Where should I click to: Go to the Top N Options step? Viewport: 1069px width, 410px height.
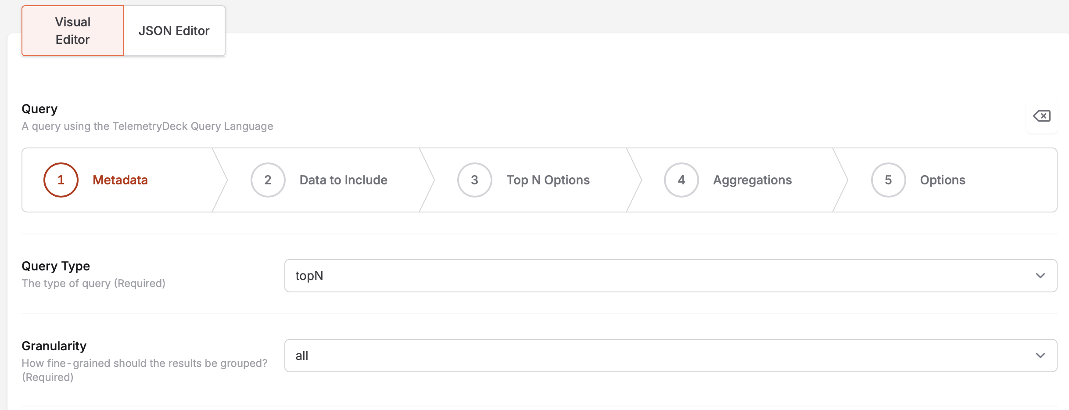click(x=548, y=180)
